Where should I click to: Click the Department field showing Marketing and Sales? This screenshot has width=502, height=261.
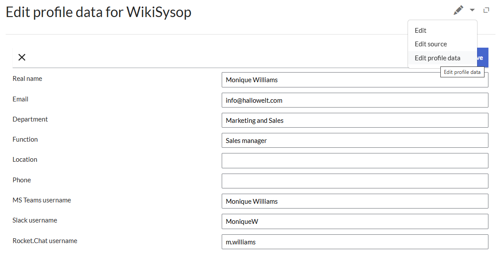[355, 120]
